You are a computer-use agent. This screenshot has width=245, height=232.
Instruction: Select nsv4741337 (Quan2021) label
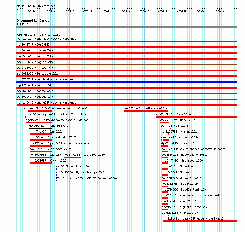(x=47, y=131)
